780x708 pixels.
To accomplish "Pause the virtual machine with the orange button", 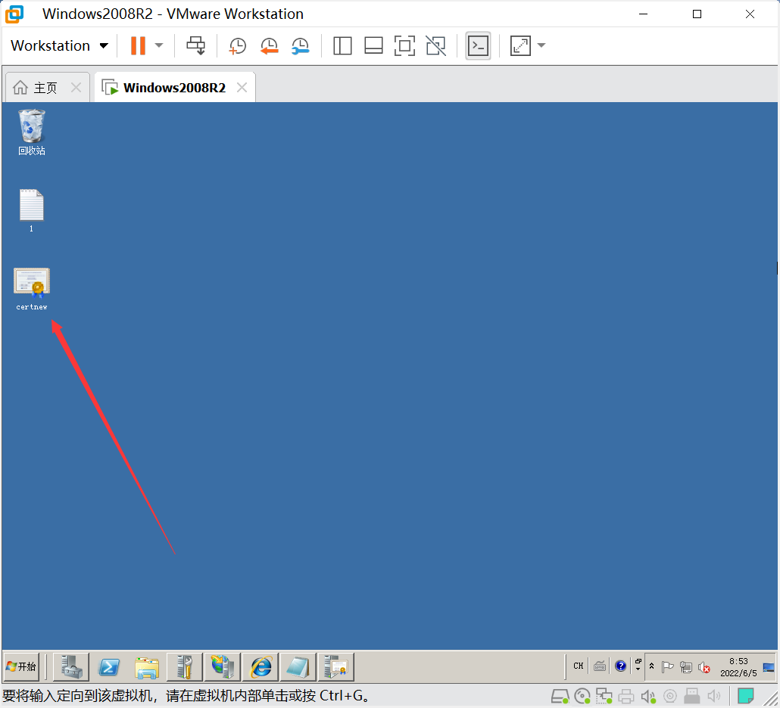I will [x=139, y=45].
